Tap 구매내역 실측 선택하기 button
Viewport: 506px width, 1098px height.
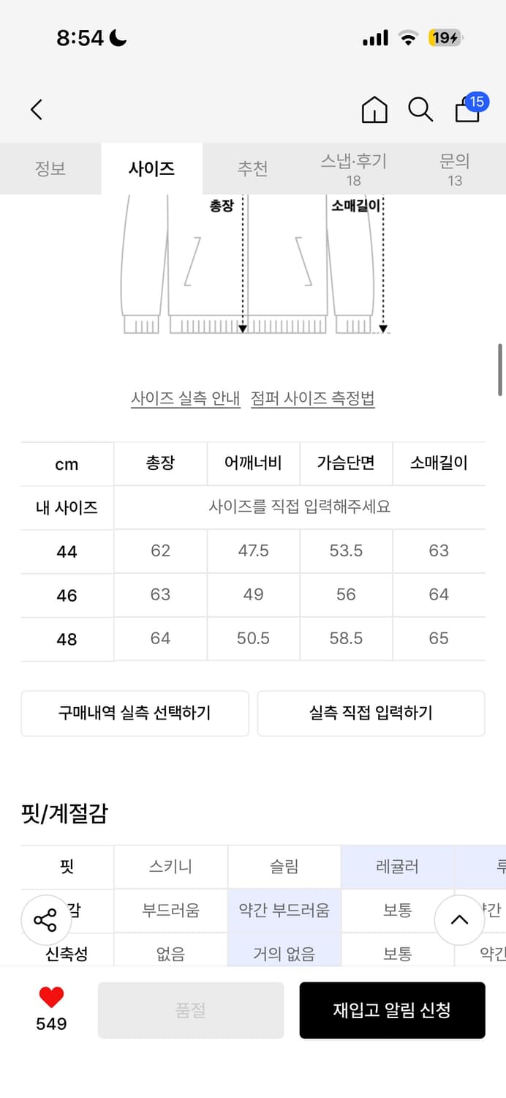click(135, 713)
